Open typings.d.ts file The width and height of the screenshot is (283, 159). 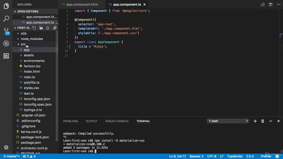(33, 110)
